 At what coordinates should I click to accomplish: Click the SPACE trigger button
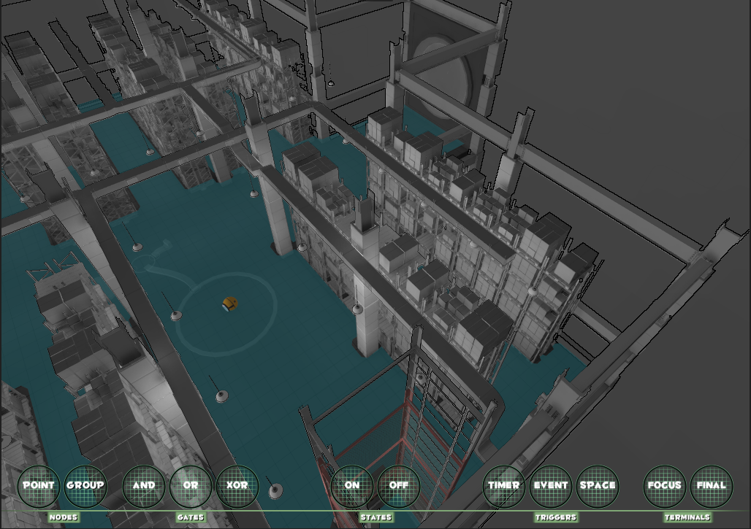pos(598,485)
